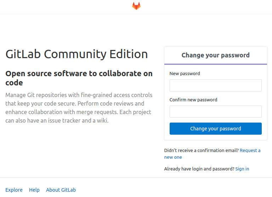Click the Manage Git repositories description paragraph

tap(79, 108)
